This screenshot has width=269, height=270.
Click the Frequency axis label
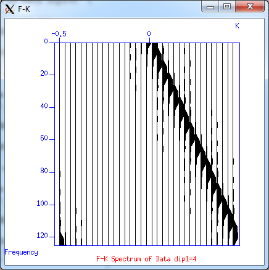point(21,252)
